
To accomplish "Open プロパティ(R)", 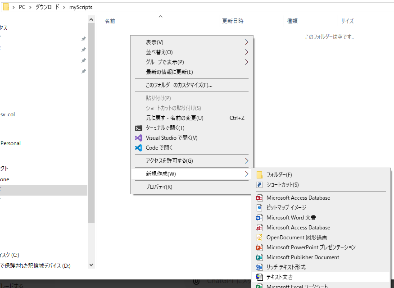I will point(192,187).
